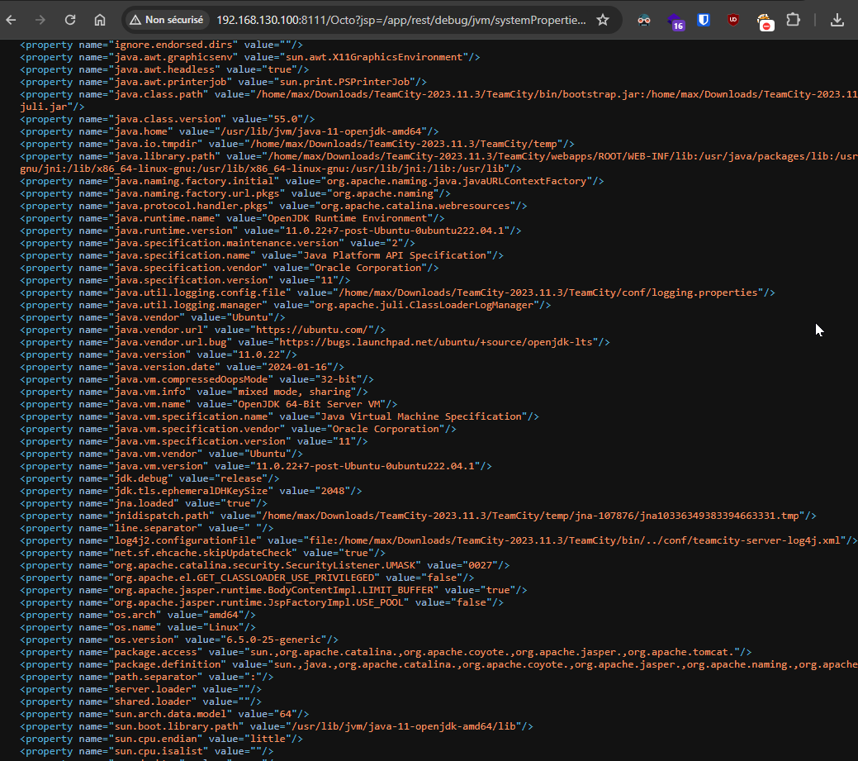Open the extension showing badge 16
The image size is (858, 761).
pos(675,21)
